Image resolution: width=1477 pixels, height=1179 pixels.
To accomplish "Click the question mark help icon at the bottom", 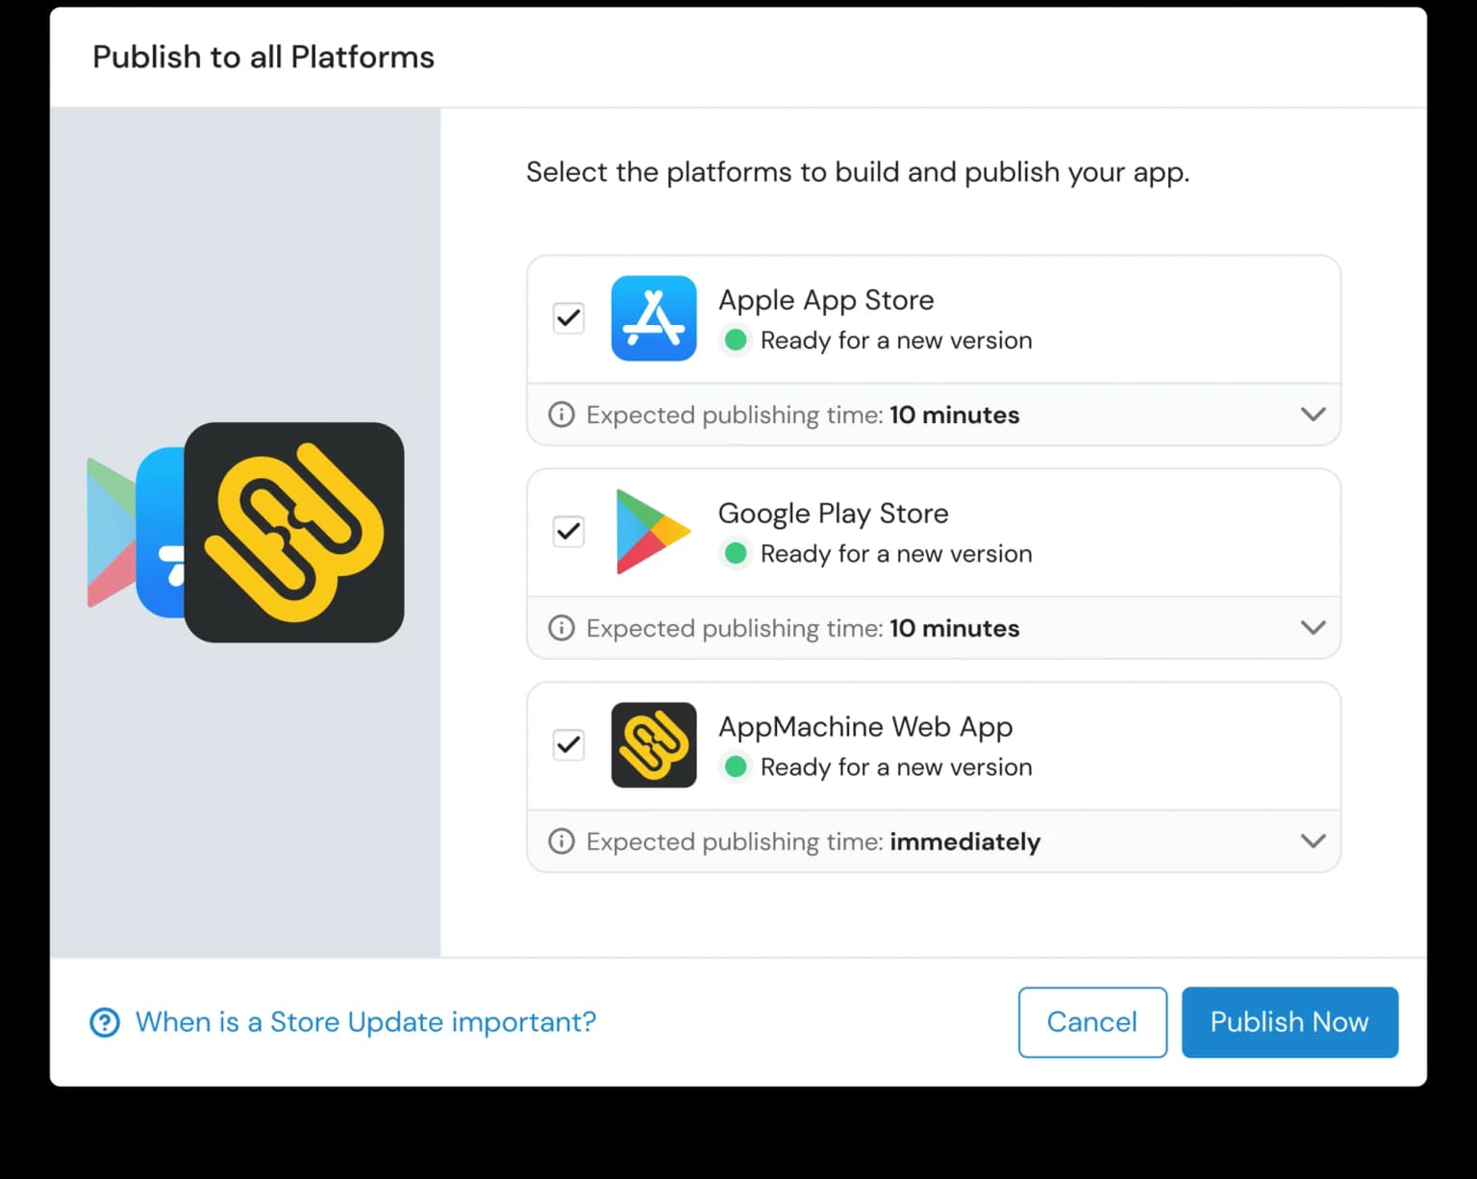I will click(104, 1022).
